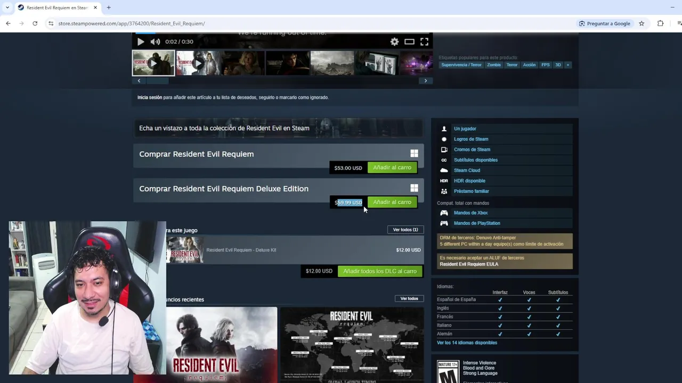The width and height of the screenshot is (682, 383).
Task: Click the Steam achievements icon
Action: point(444,139)
